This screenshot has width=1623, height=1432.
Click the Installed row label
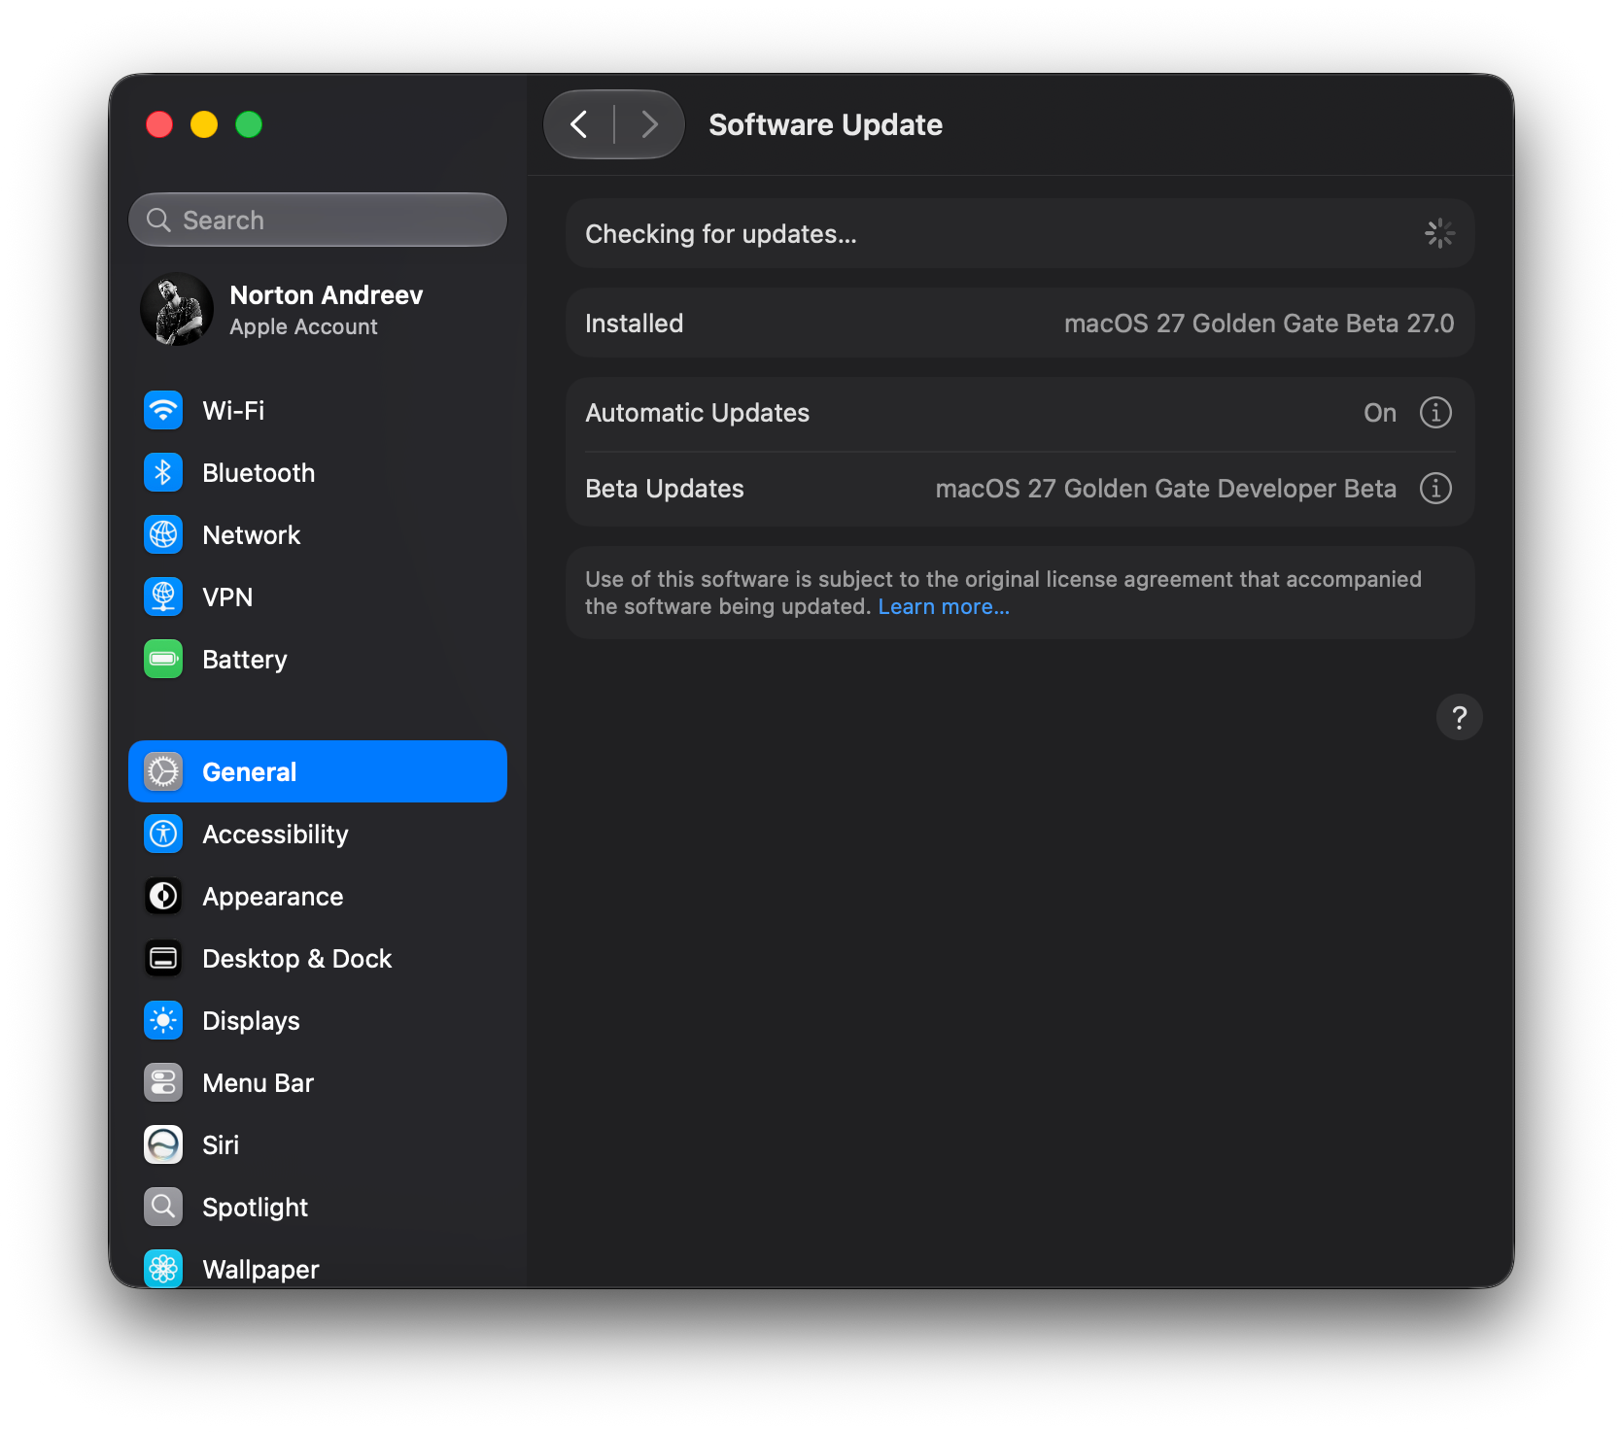pyautogui.click(x=634, y=324)
